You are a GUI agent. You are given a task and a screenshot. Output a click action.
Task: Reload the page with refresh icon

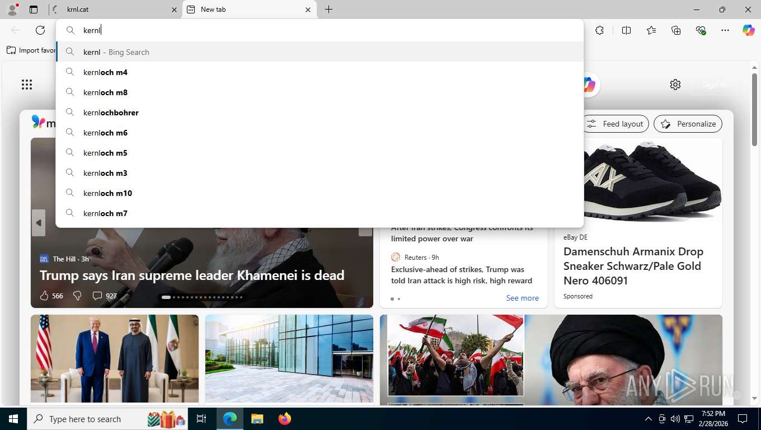click(40, 30)
